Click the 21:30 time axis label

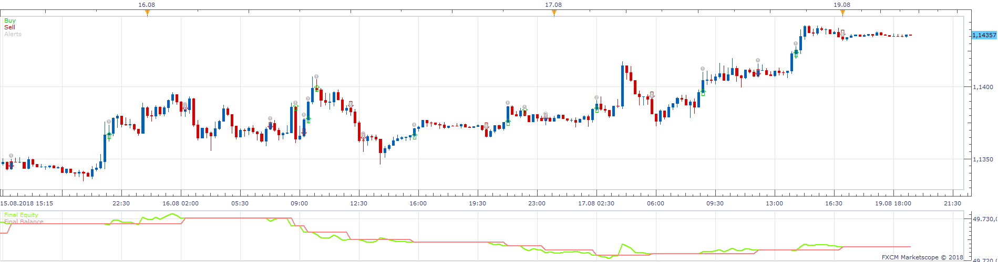coord(953,203)
